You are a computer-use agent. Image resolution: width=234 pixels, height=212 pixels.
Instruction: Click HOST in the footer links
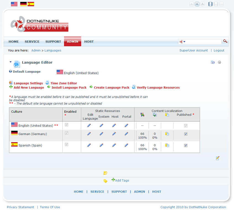(157, 192)
